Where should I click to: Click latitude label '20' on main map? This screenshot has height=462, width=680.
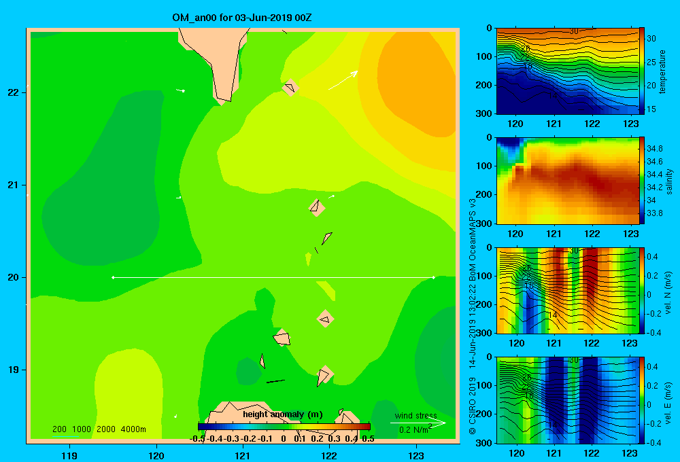coord(14,277)
